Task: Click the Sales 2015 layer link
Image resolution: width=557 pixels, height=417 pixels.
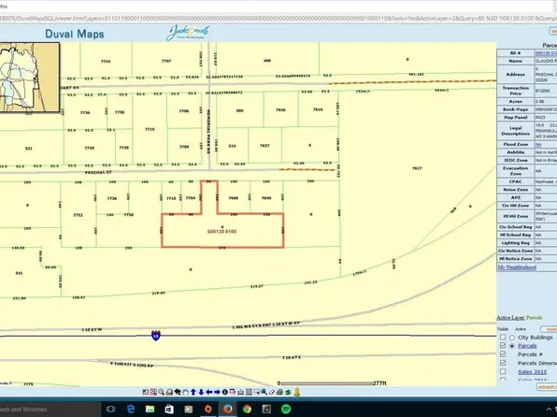Action: pos(532,372)
